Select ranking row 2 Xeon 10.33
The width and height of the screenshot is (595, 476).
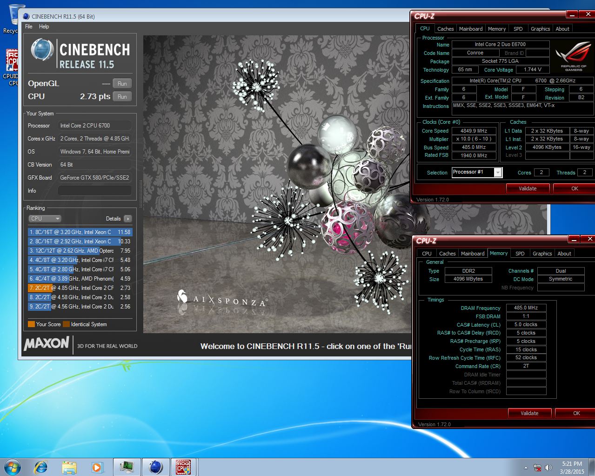80,241
